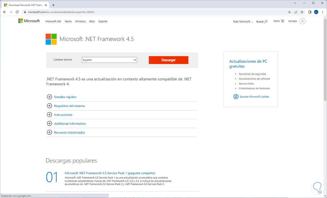The height and width of the screenshot is (198, 327).
Task: Open a new tab with plus button
Action: tap(53, 5)
